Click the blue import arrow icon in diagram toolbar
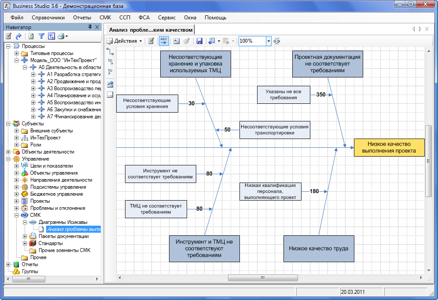This screenshot has width=438, height=300. click(x=211, y=41)
